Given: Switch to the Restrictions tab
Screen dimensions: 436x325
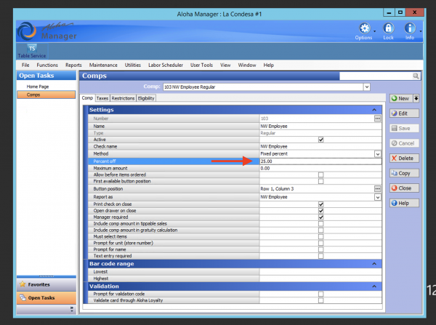Looking at the screenshot, I should click(123, 98).
